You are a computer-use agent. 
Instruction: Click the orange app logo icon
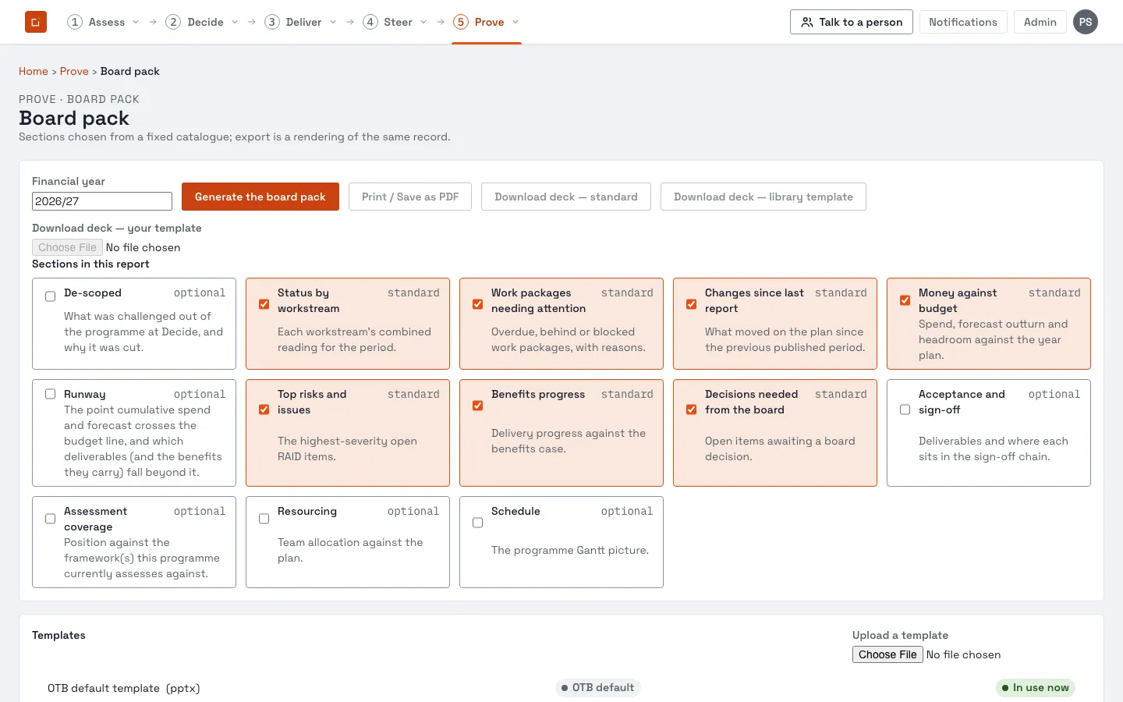pos(36,22)
